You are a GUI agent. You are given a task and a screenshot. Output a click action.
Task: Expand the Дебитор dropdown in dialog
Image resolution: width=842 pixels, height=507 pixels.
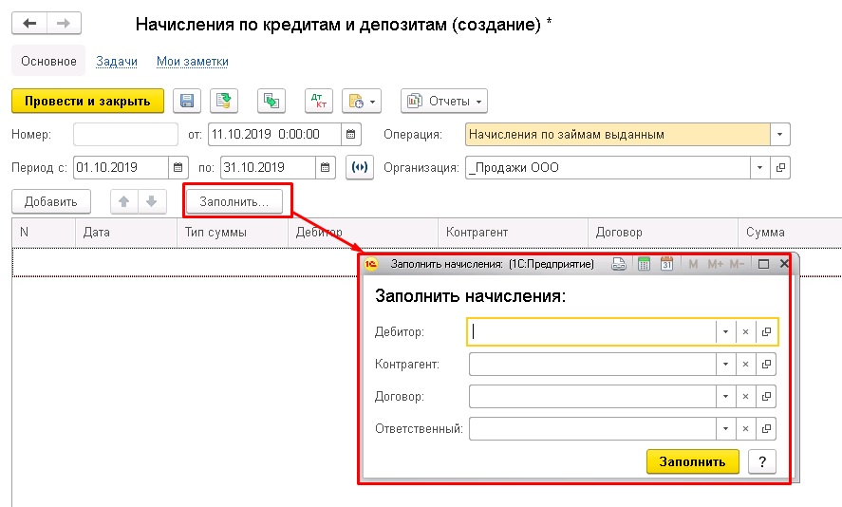pyautogui.click(x=725, y=332)
